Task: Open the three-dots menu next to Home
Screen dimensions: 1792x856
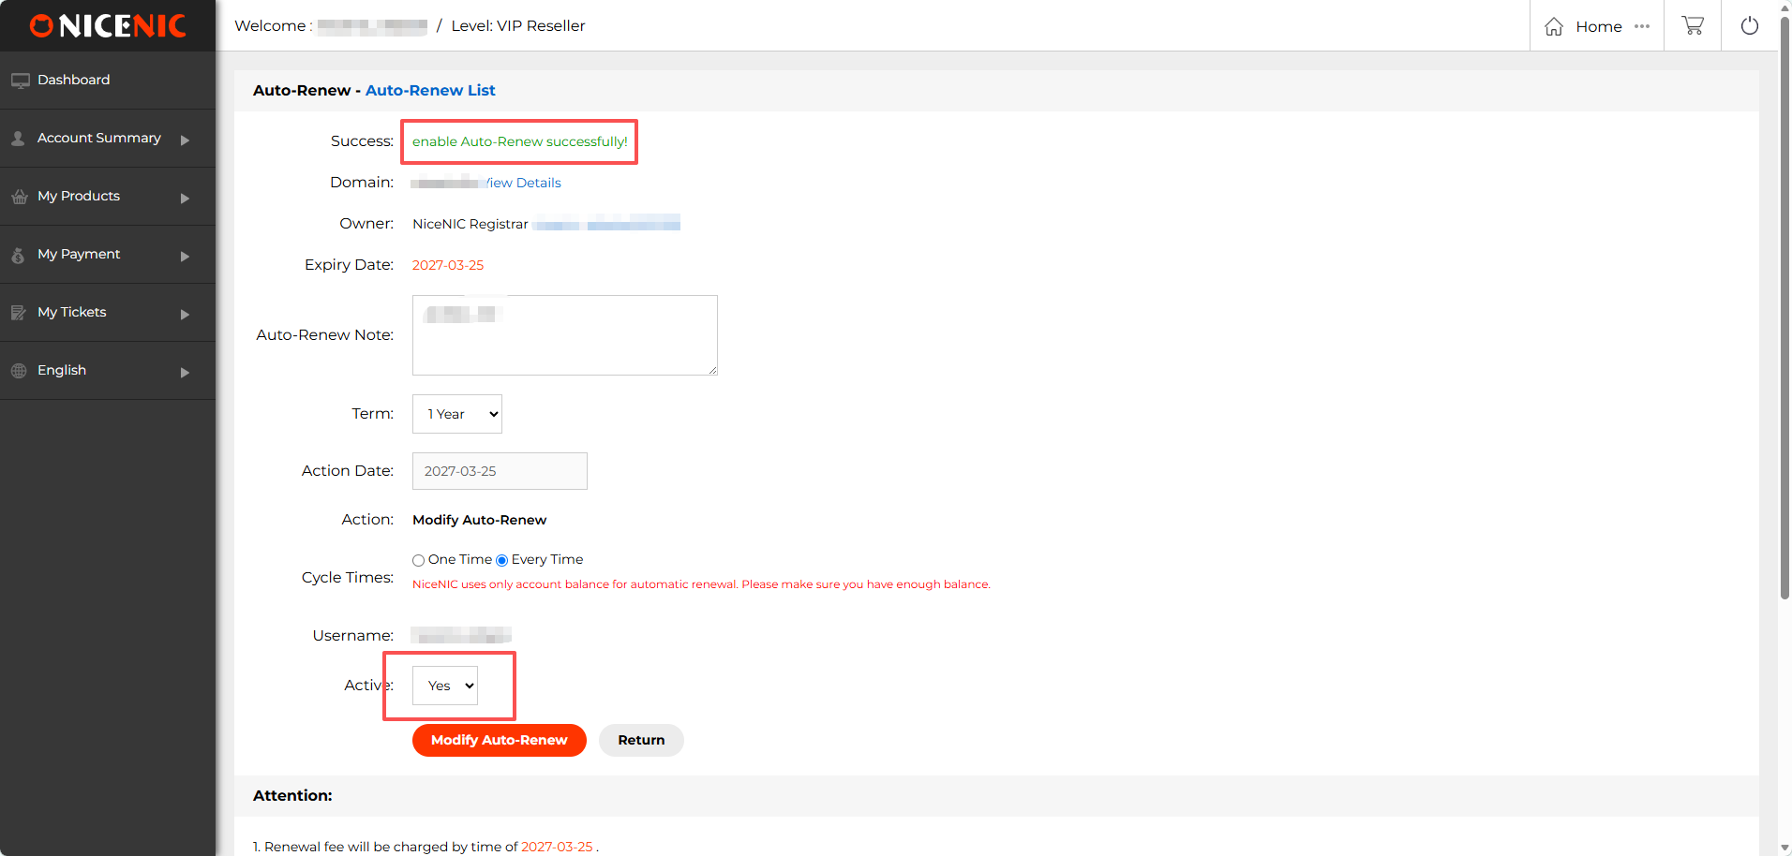Action: coord(1642,26)
